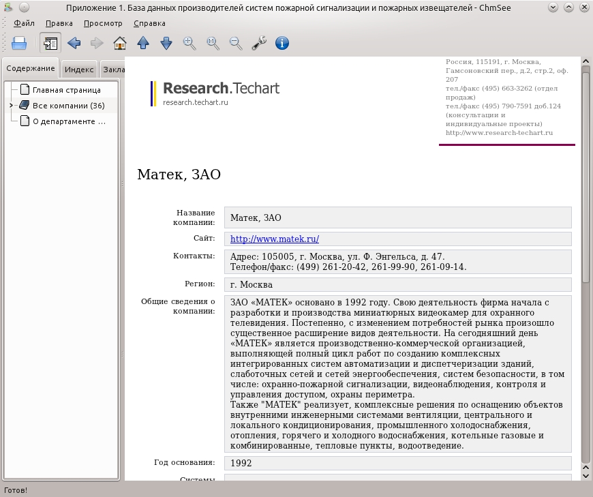Image resolution: width=593 pixels, height=497 pixels.
Task: Click the company name field Матек, ЗАО
Action: click(x=398, y=217)
